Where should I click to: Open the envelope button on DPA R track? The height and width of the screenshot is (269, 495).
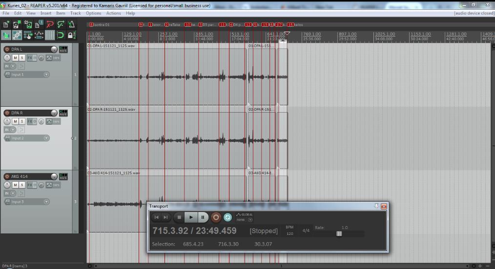pos(49,121)
